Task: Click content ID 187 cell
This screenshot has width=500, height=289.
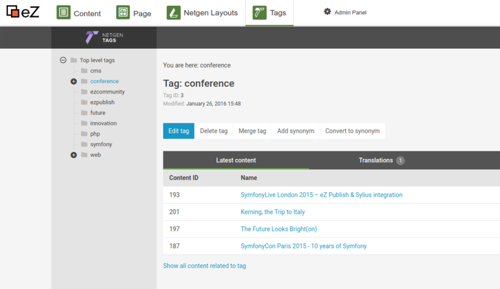Action: [174, 246]
